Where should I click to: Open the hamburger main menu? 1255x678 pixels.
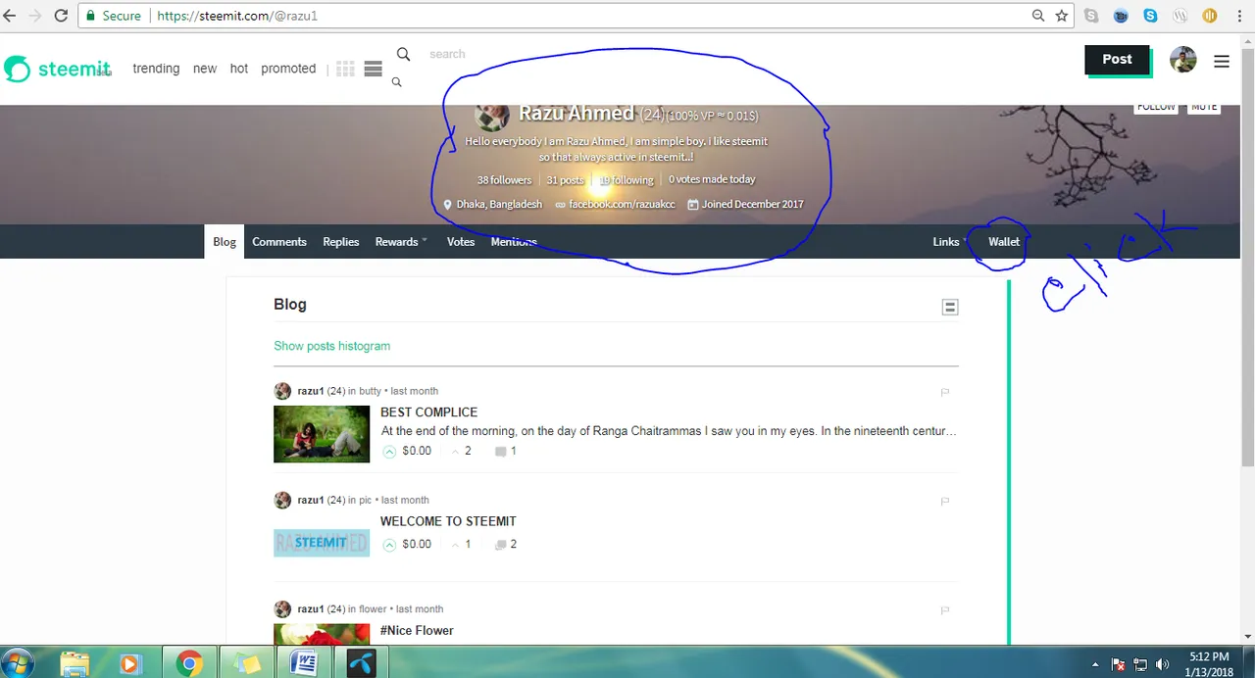tap(1222, 61)
